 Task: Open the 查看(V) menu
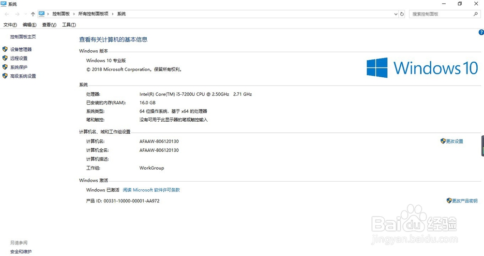click(x=49, y=25)
